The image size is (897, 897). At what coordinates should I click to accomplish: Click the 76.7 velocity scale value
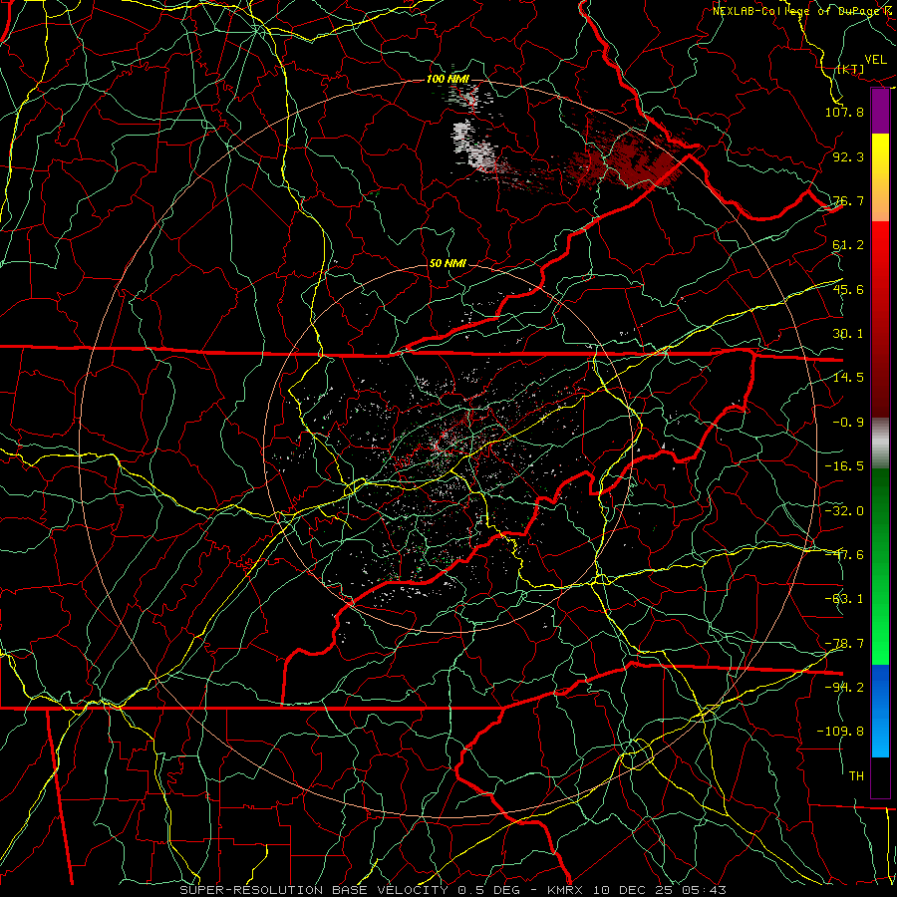click(848, 200)
